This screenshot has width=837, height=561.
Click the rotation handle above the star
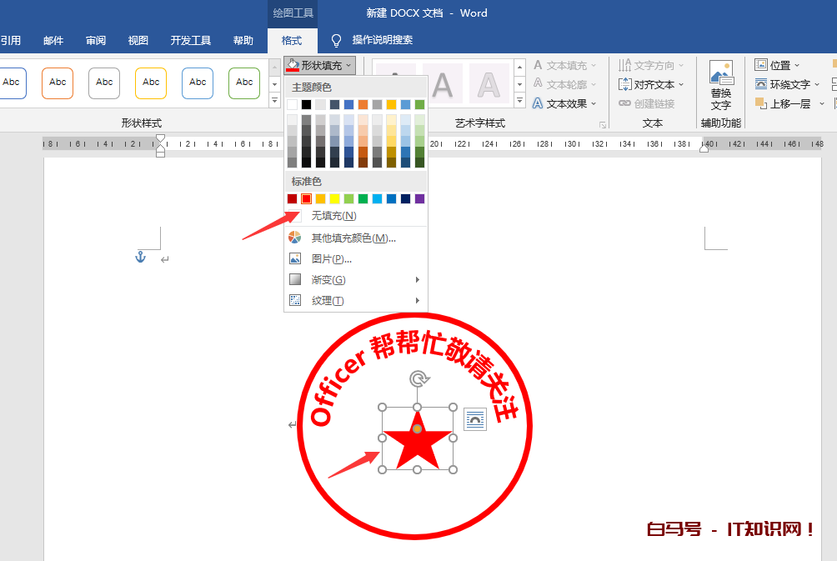coord(418,380)
